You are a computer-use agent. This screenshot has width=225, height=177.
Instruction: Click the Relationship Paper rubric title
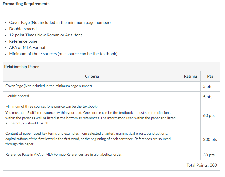pyautogui.click(x=22, y=67)
